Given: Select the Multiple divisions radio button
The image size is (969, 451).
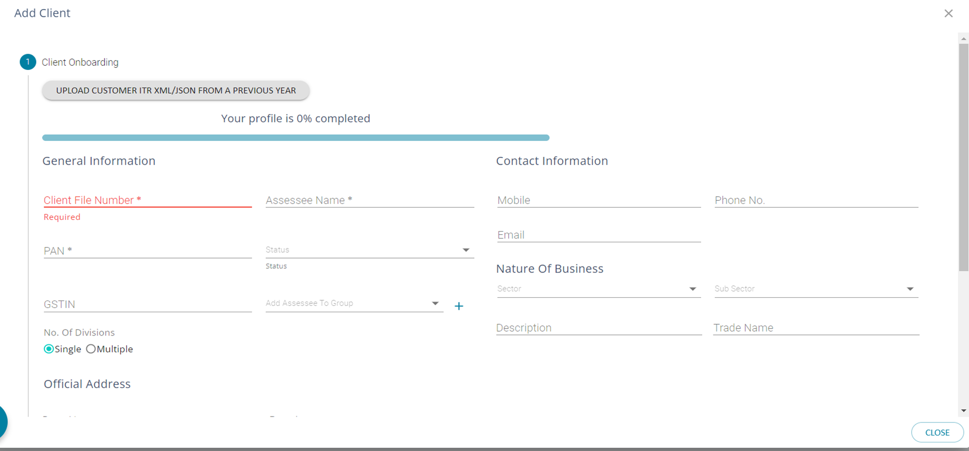Looking at the screenshot, I should [91, 349].
